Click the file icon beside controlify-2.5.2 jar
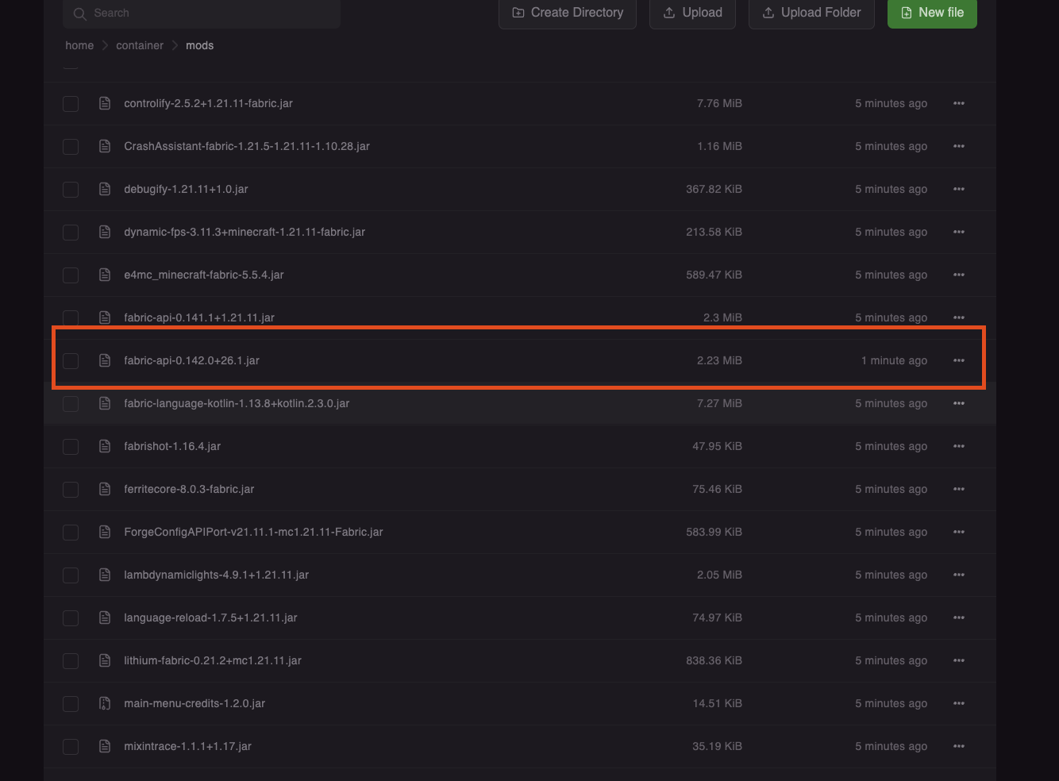 (x=105, y=103)
